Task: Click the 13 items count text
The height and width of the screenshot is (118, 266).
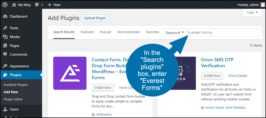Action: coord(256,46)
